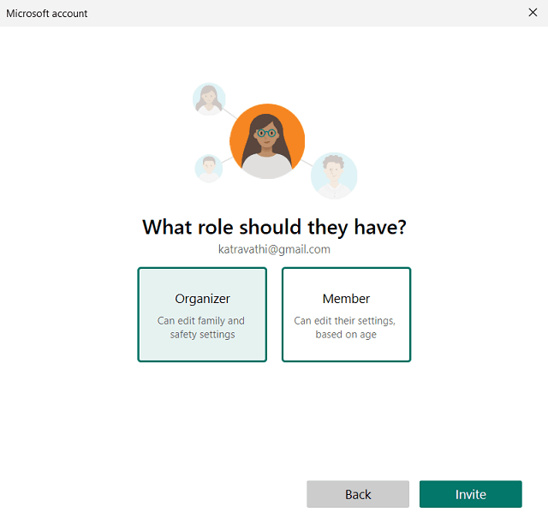The image size is (548, 518).
Task: Click the katravathi@gmail.com email text
Action: [274, 249]
